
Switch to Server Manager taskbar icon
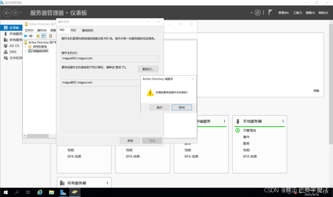[x=63, y=192]
